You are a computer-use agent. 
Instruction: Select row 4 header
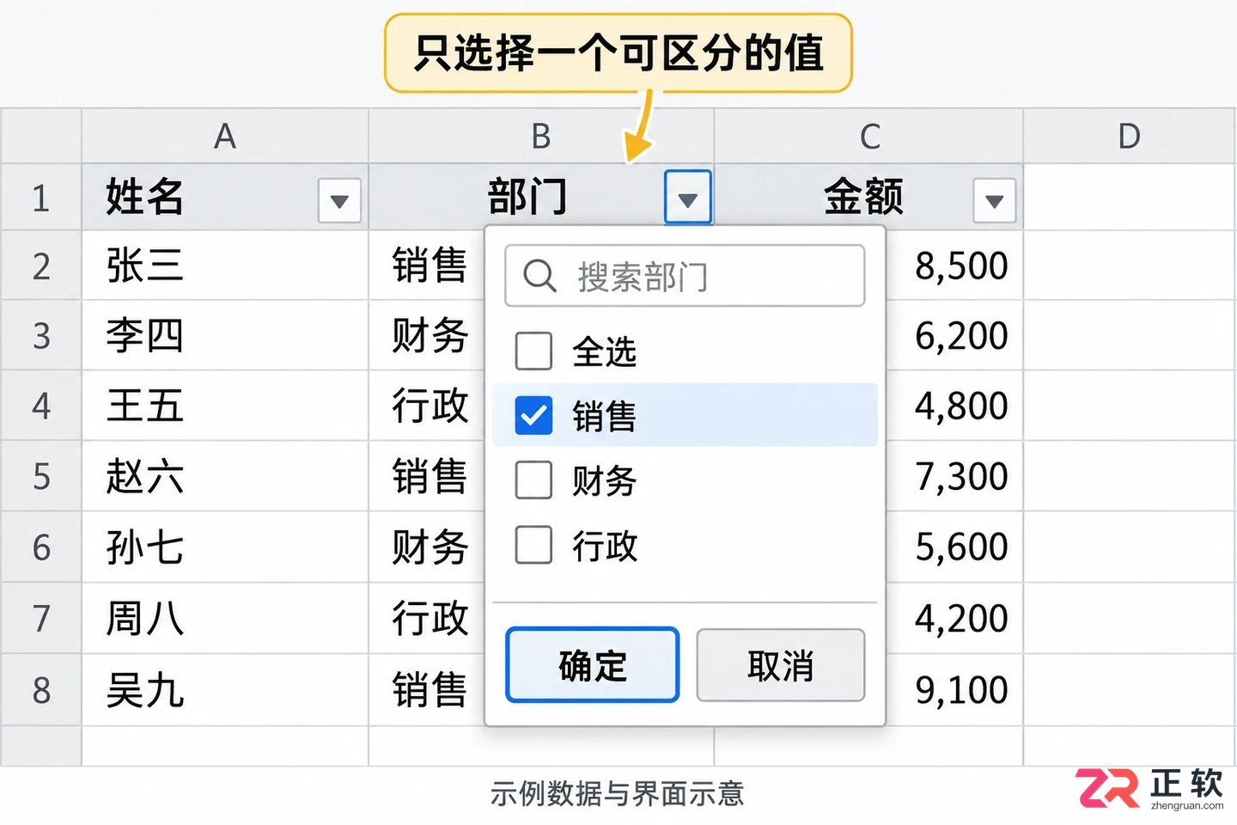click(41, 406)
